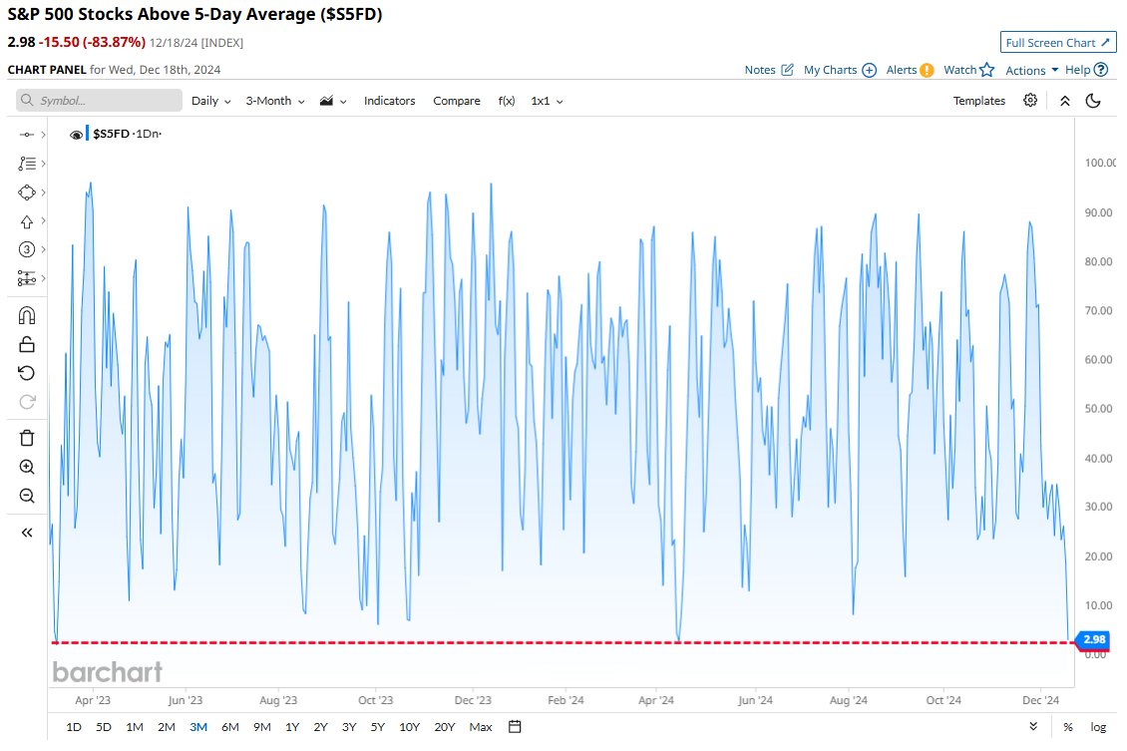Expand the arrow marker tool submenu chevron
This screenshot has height=751, width=1127.
[43, 220]
